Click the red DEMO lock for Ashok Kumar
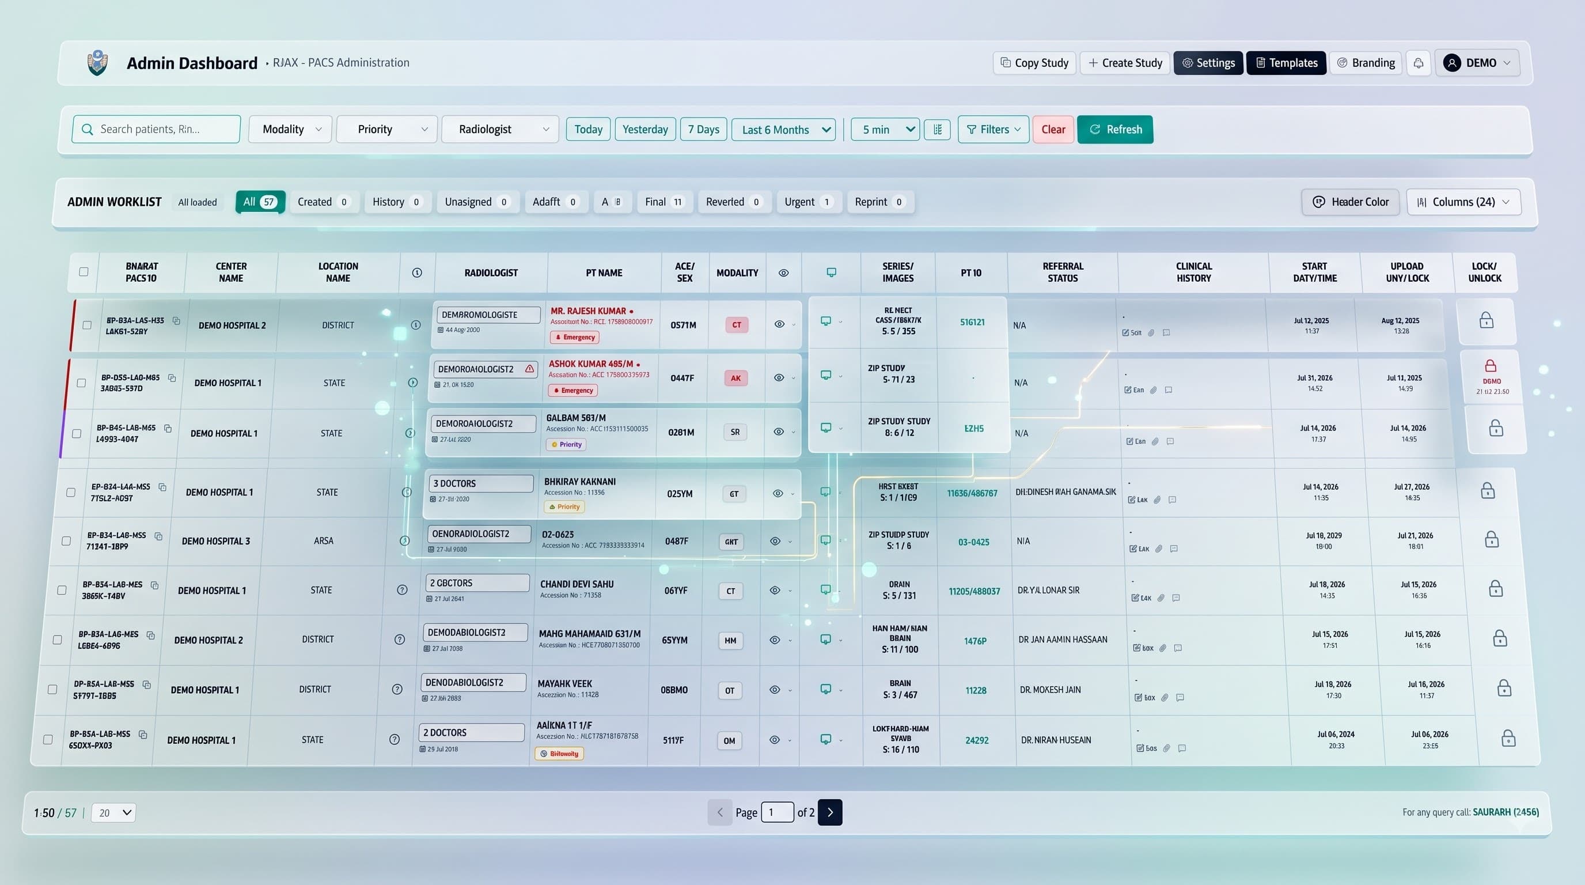 coord(1491,366)
